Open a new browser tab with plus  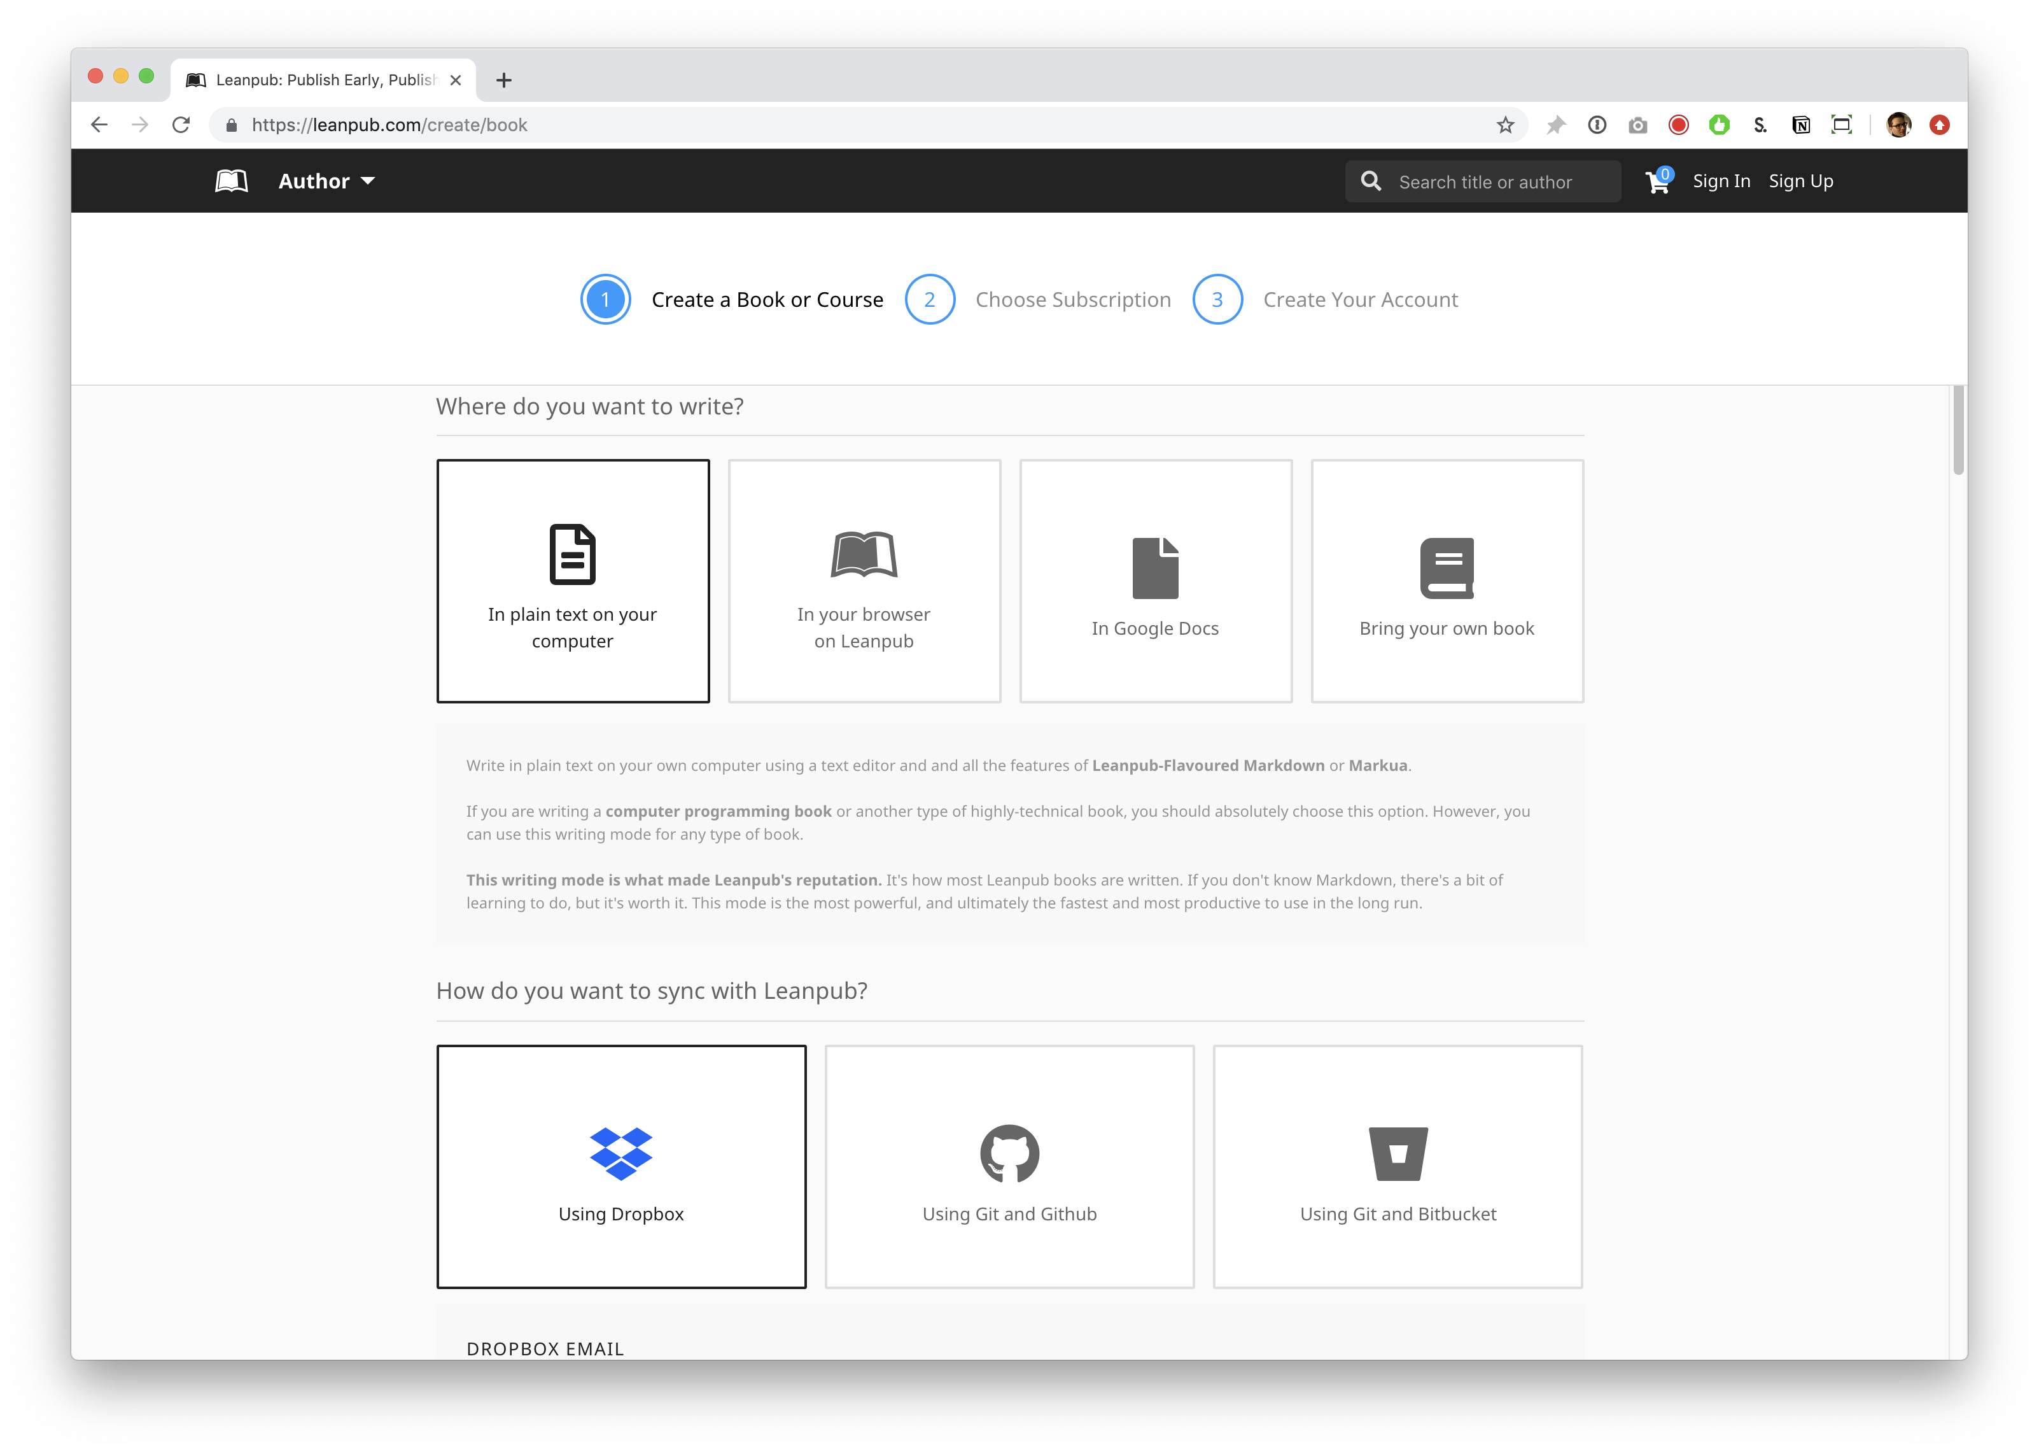click(x=504, y=81)
